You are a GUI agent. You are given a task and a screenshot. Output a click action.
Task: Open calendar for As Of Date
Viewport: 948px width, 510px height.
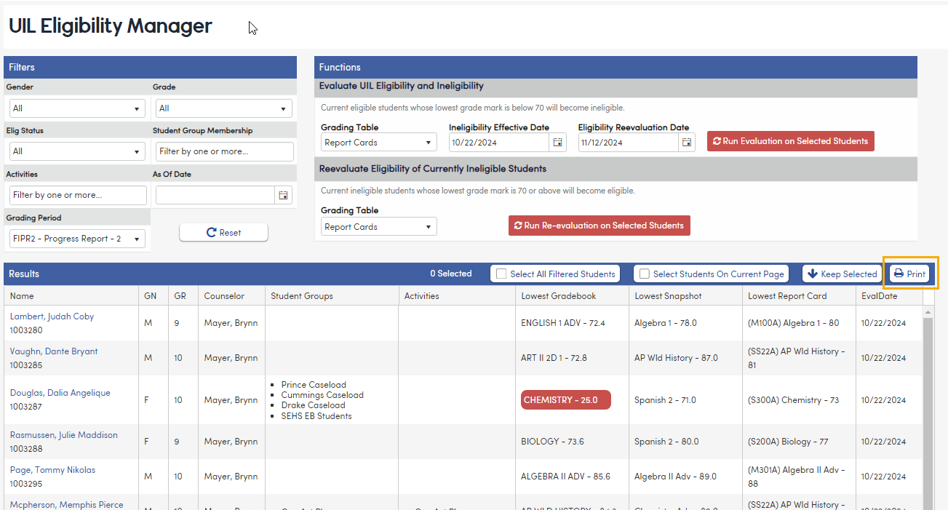(x=283, y=195)
